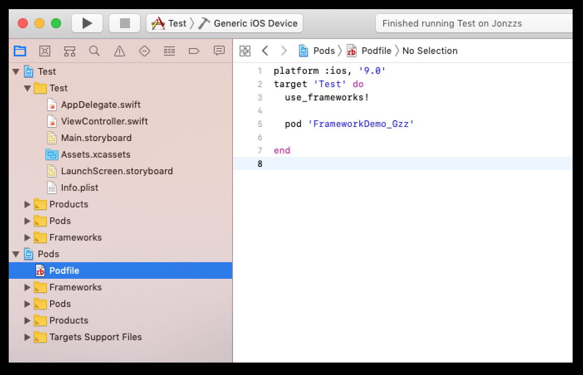Image resolution: width=583 pixels, height=375 pixels.
Task: Open the Breakpoint navigator
Action: (x=194, y=51)
